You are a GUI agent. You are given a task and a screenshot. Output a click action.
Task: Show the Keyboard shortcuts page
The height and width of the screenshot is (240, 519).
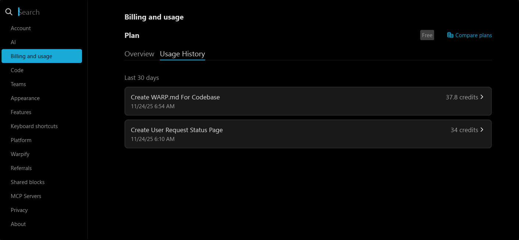pos(34,126)
